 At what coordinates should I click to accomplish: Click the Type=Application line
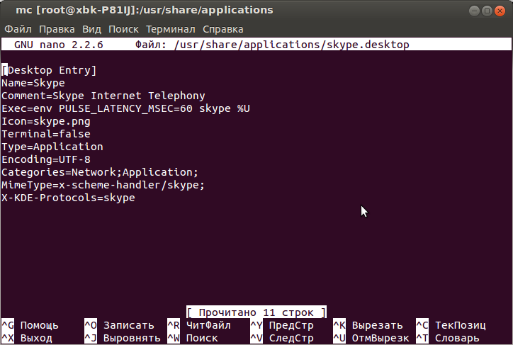[x=52, y=147]
